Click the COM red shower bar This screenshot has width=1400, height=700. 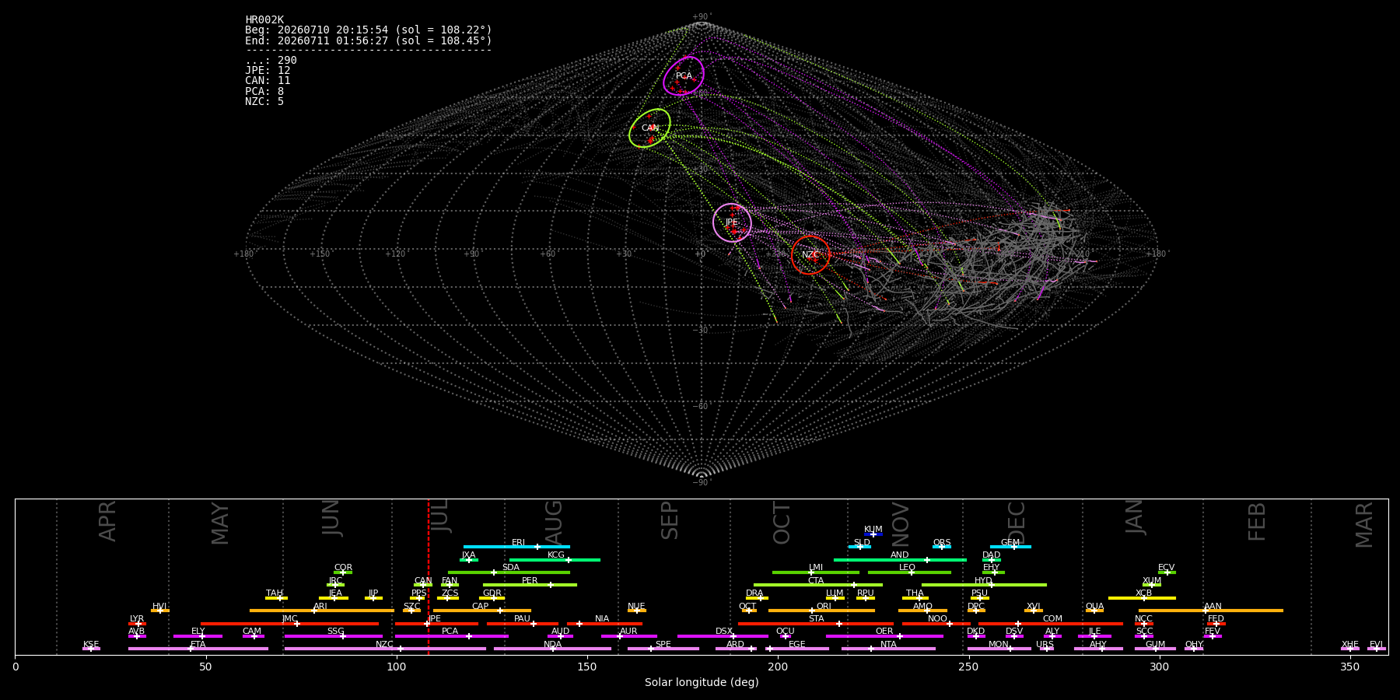click(1051, 624)
